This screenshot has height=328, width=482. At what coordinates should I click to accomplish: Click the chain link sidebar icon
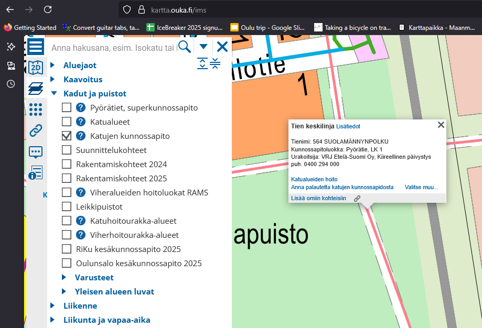click(36, 130)
